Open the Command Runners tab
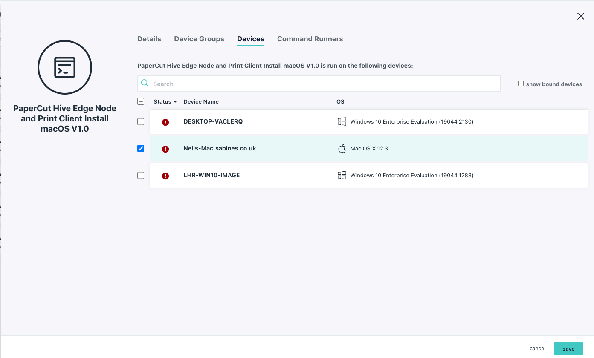This screenshot has width=594, height=358. [x=310, y=39]
